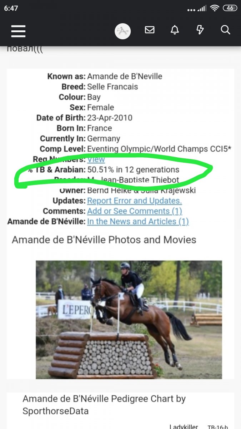Tap the jumping horse photo

point(129,319)
